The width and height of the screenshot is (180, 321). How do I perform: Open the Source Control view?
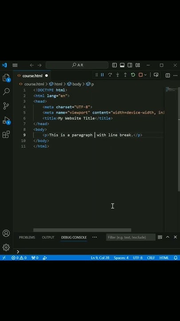tap(6, 106)
